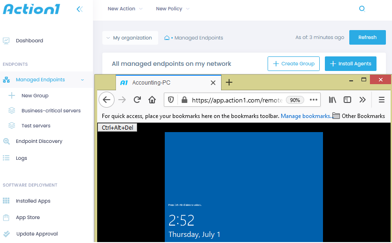The image size is (392, 243).
Task: Select Test servers group
Action: pos(36,125)
